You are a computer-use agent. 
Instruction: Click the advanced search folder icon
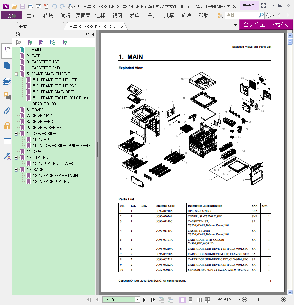(x=220, y=15)
